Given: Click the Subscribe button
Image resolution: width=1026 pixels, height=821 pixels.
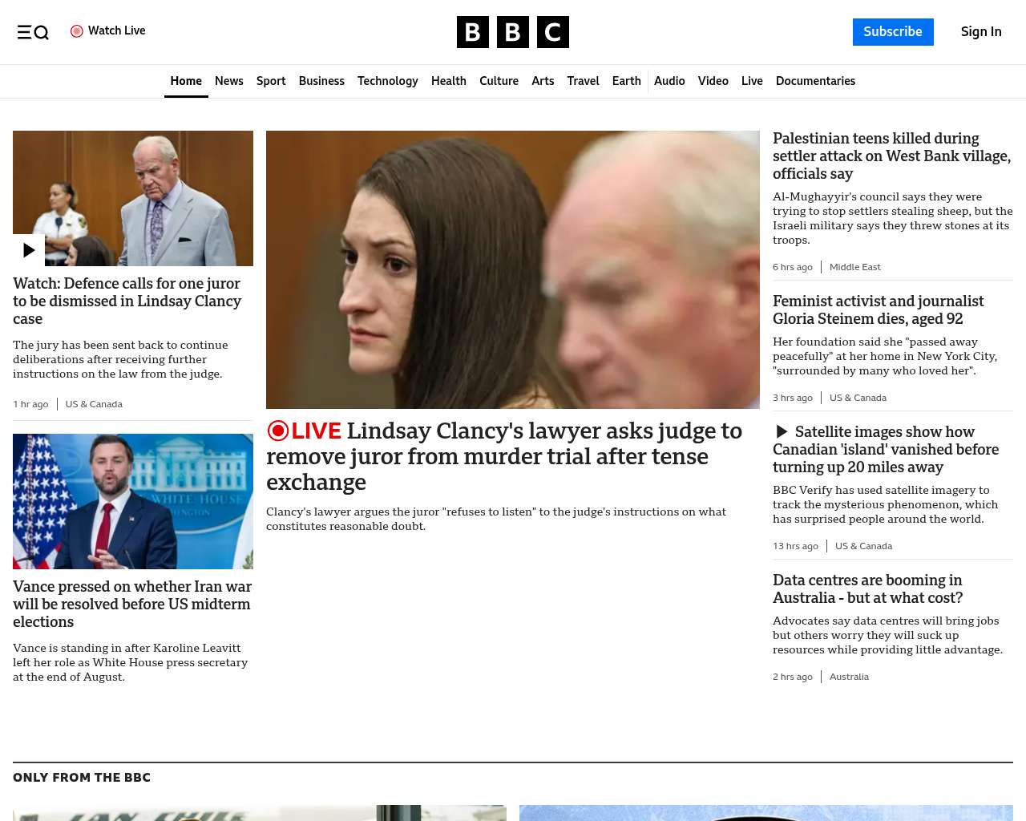Looking at the screenshot, I should tap(893, 32).
